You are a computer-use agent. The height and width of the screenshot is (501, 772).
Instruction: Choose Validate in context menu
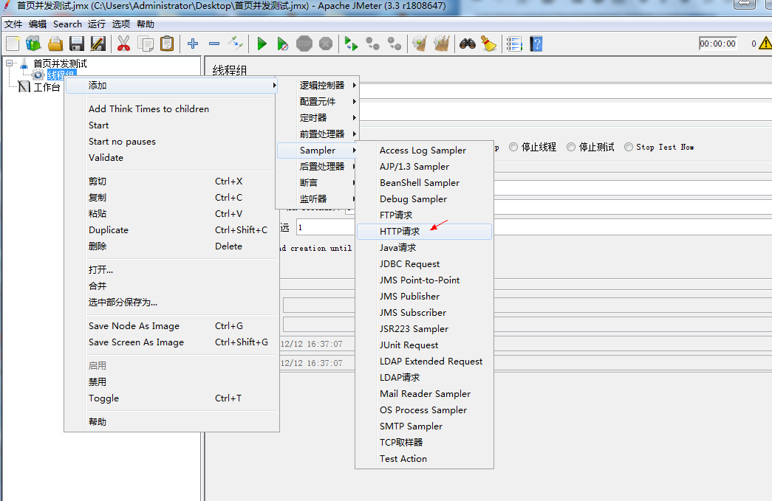coord(171,157)
